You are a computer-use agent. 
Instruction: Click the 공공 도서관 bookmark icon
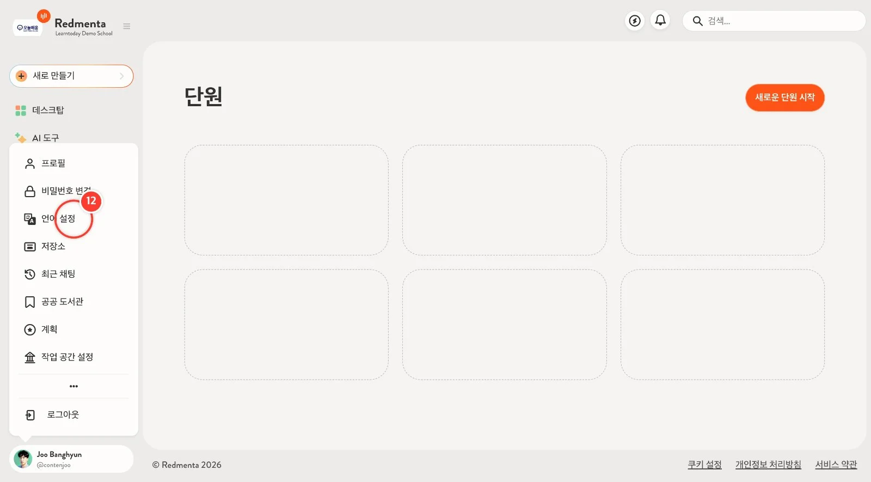pos(30,302)
